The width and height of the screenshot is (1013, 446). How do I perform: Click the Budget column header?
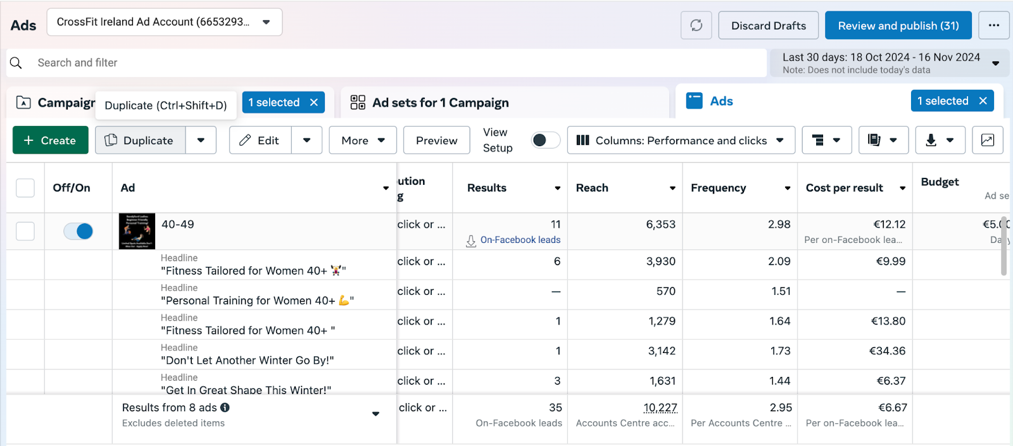pos(940,182)
